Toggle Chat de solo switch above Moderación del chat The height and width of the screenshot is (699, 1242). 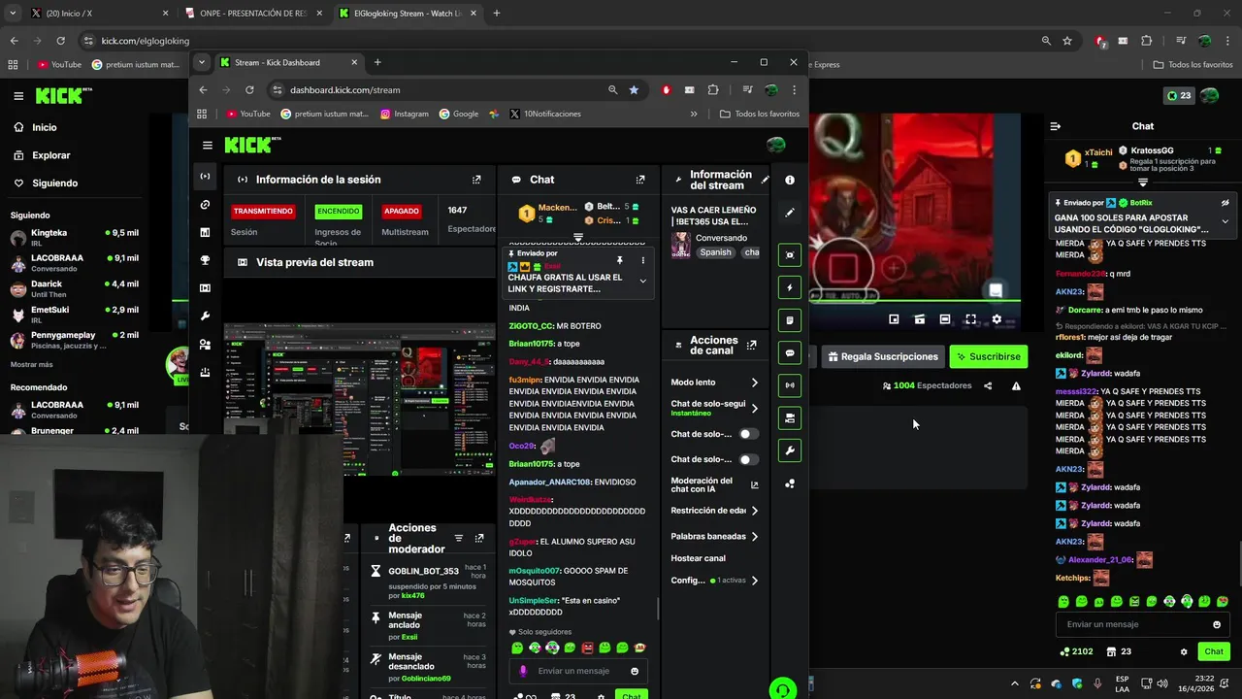[748, 459]
